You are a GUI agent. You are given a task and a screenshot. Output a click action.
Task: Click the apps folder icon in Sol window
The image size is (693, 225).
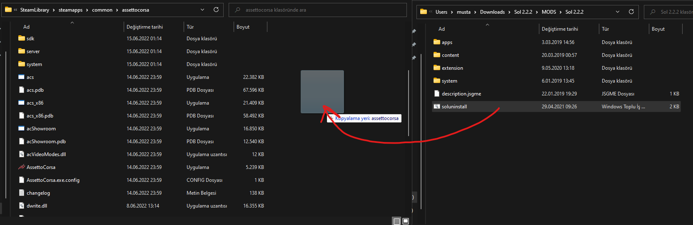coord(437,42)
